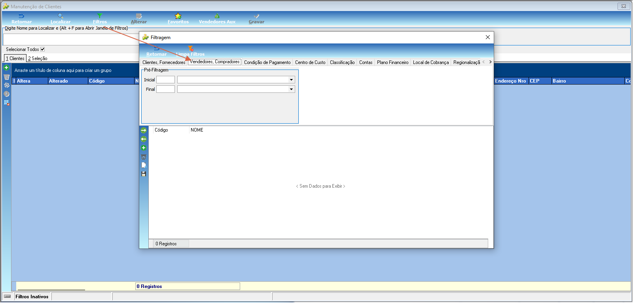Click the trash bin icon in main sidebar
Viewport: 633px width, 303px height.
tap(6, 77)
